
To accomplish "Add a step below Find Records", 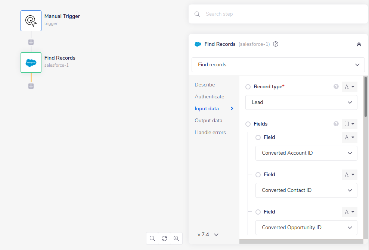I will 31,86.
